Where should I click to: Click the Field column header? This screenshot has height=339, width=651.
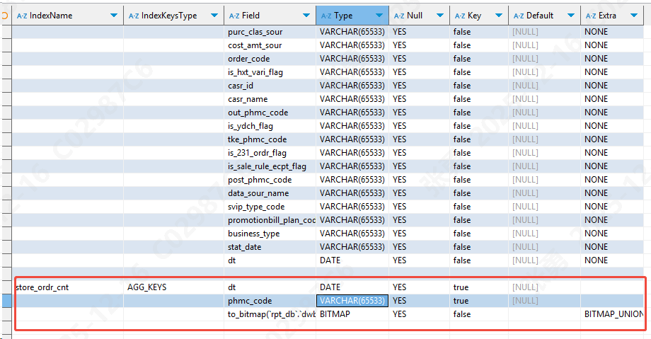270,16
